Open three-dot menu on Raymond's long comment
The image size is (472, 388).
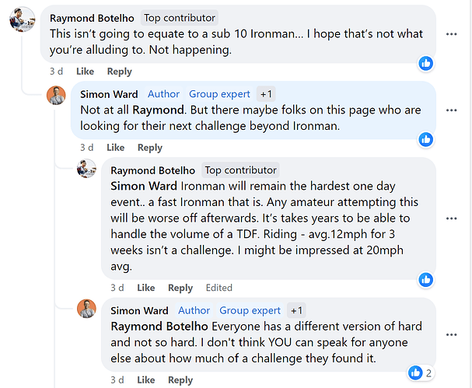click(451, 218)
